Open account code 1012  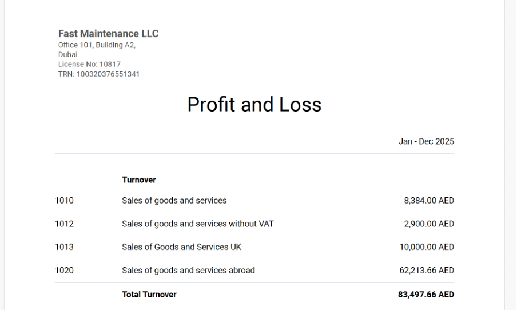pyautogui.click(x=65, y=224)
